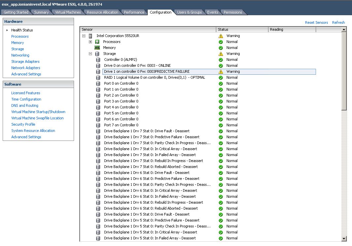Click the Refresh link
Screen dimensions: 352x246
338,22
